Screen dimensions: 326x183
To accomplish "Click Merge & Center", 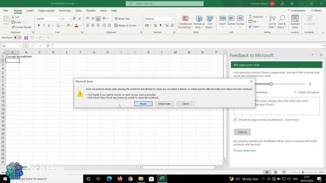I will coord(126,25).
